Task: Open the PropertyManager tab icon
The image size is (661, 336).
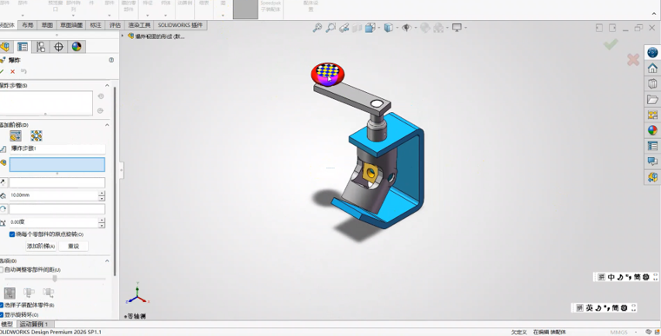Action: [x=23, y=46]
